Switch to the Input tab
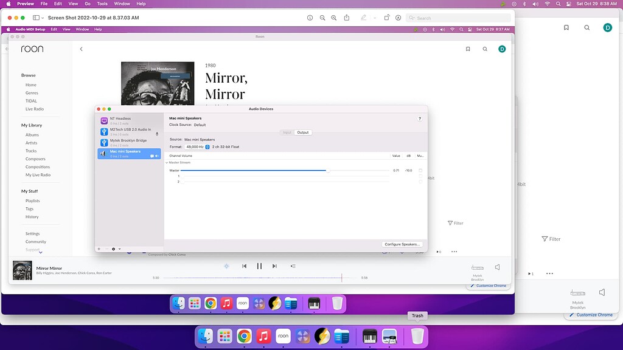 (x=286, y=132)
